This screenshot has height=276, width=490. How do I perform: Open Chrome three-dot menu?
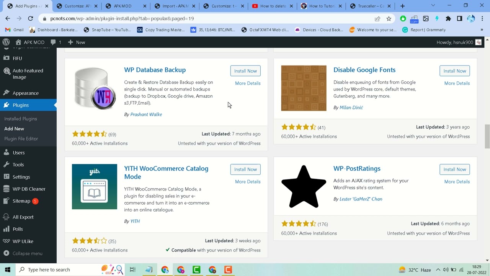482,18
